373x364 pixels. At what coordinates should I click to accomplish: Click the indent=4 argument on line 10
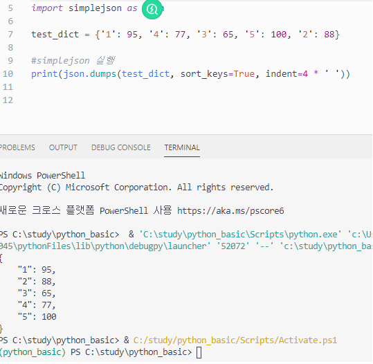pyautogui.click(x=286, y=74)
